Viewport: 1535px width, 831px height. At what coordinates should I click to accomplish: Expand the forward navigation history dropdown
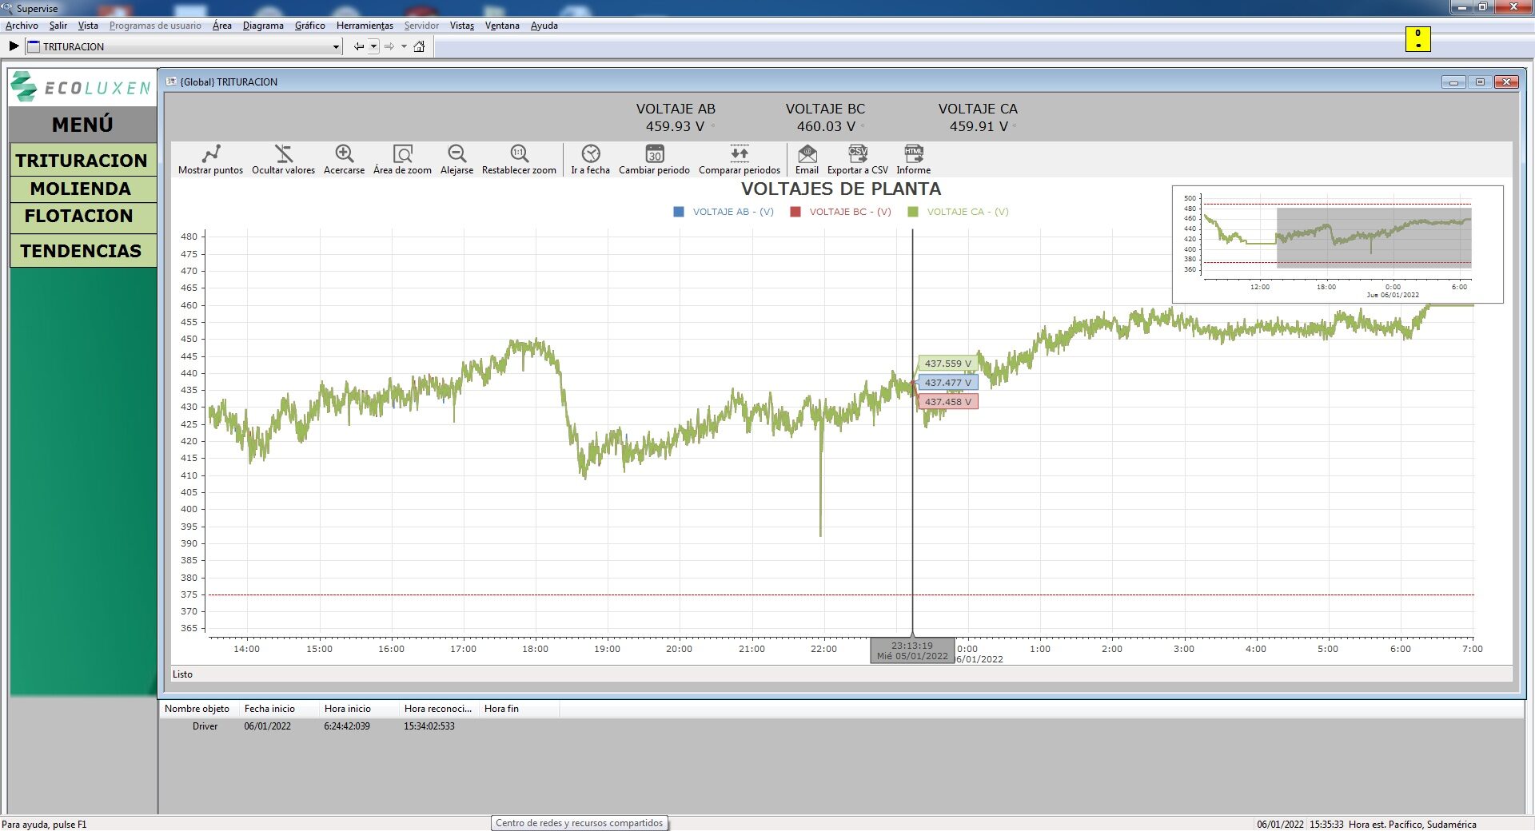pyautogui.click(x=404, y=46)
